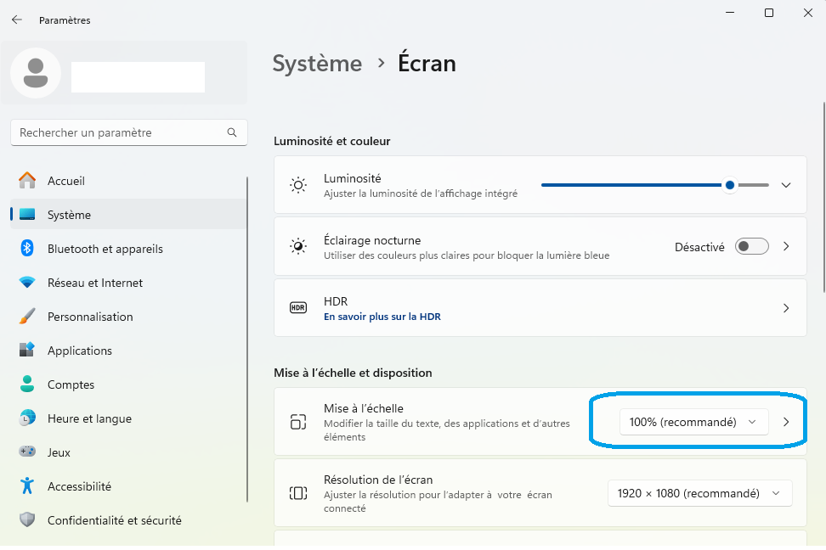Close the Paramètres window
The image size is (826, 550).
pos(807,13)
